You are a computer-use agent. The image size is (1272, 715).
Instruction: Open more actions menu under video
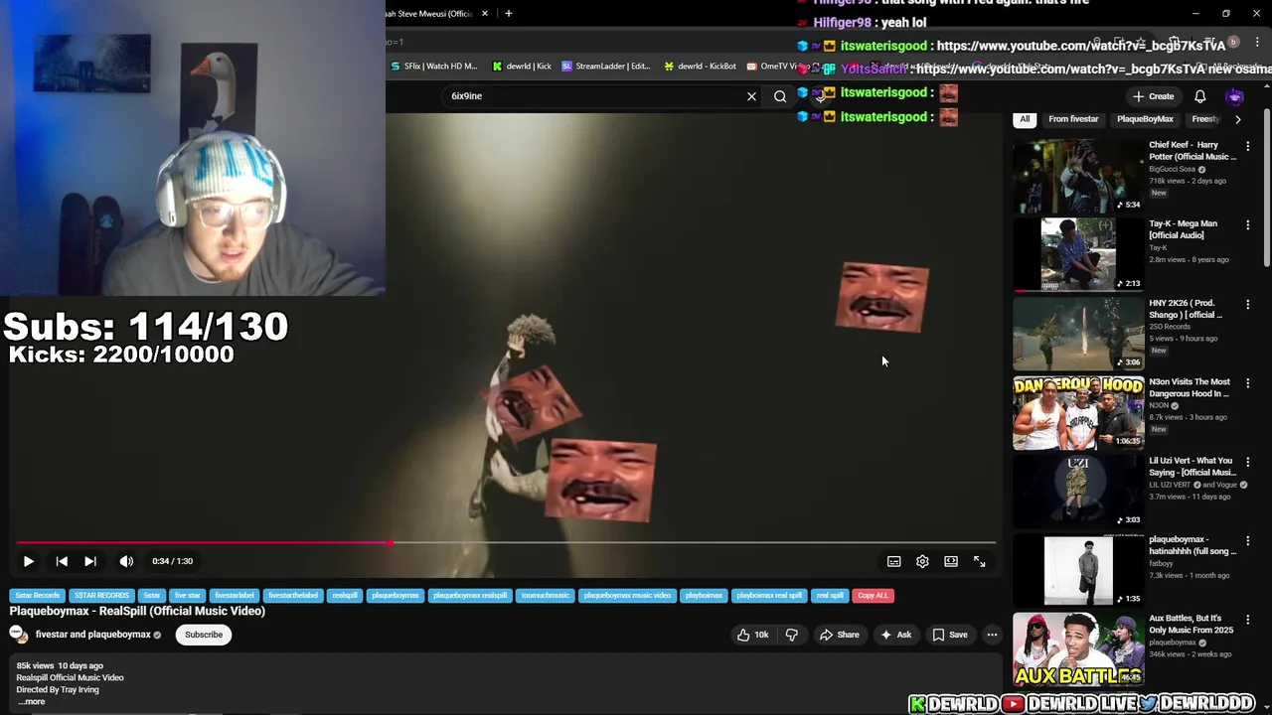[x=992, y=635]
